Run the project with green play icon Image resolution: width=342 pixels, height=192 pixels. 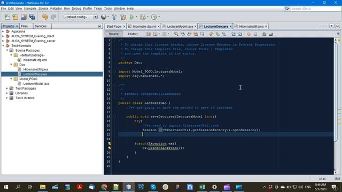pyautogui.click(x=132, y=17)
